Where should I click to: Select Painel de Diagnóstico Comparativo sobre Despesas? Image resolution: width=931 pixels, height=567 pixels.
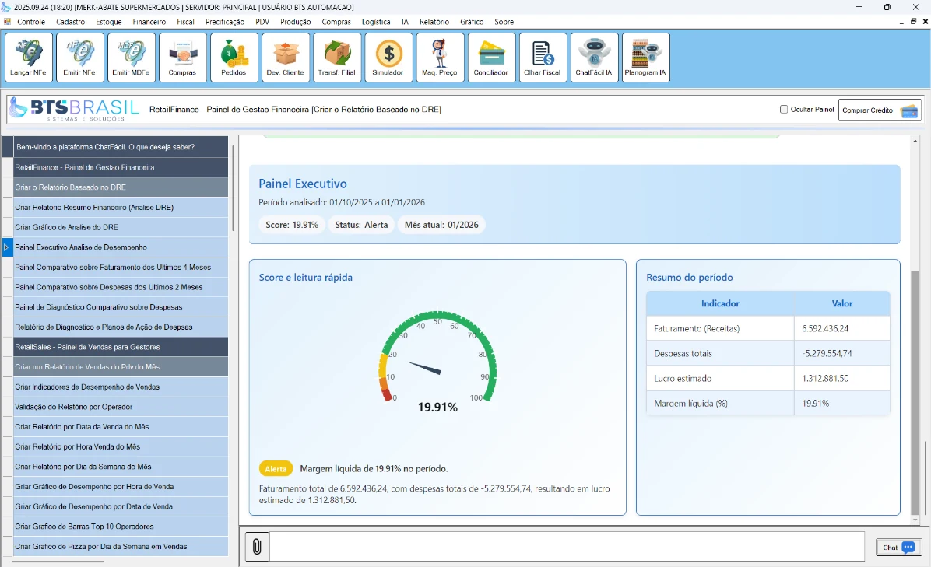point(121,307)
